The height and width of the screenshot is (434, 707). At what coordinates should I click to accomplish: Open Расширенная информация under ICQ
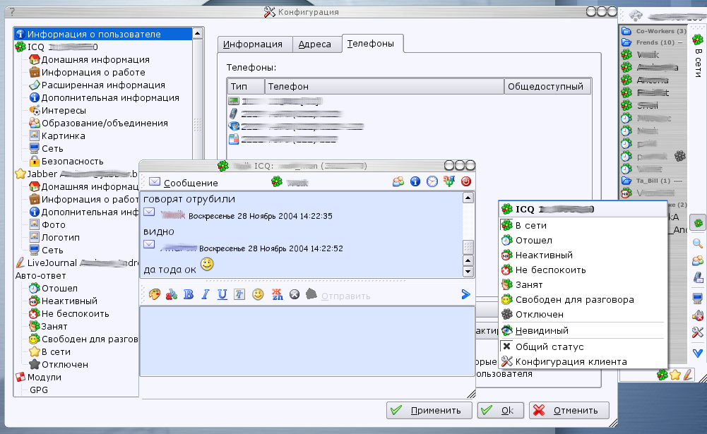[x=103, y=85]
